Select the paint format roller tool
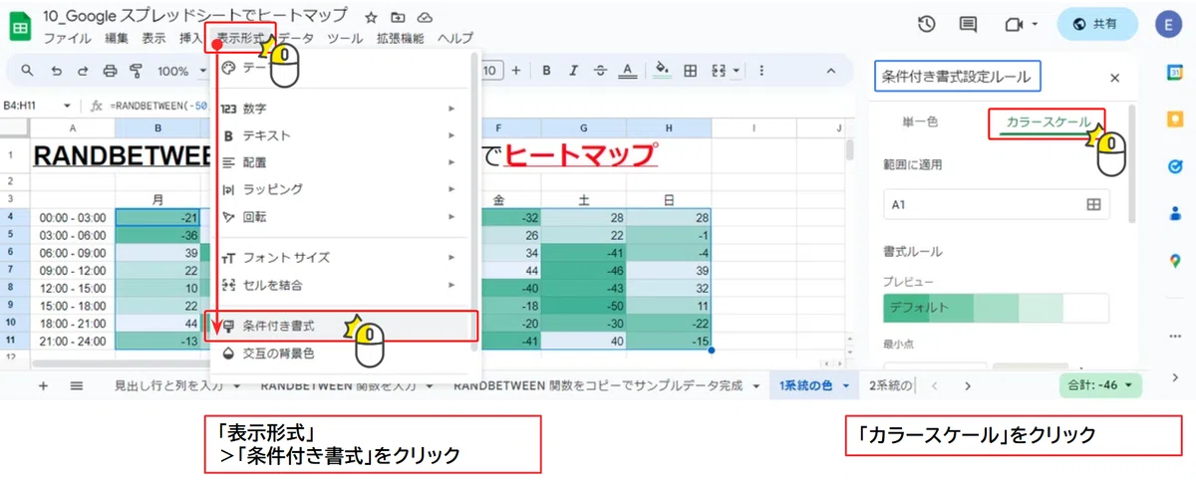Screen dimensions: 1196x480 [137, 71]
